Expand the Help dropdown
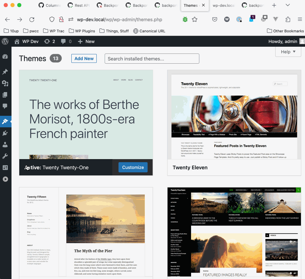The height and width of the screenshot is (279, 305). coord(288,52)
